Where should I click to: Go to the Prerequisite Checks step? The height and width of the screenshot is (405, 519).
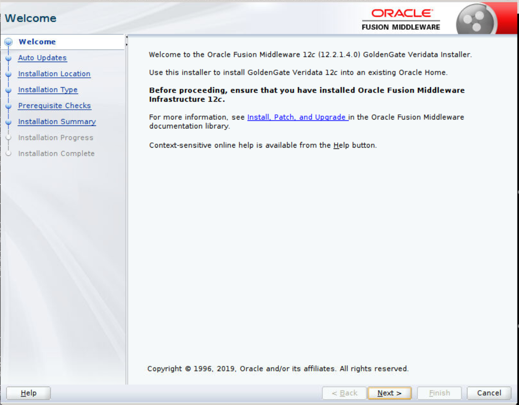(54, 106)
